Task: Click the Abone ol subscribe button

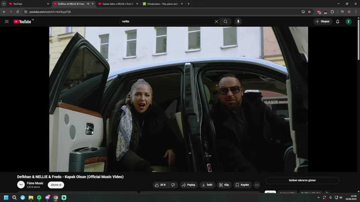Action: click(56, 185)
